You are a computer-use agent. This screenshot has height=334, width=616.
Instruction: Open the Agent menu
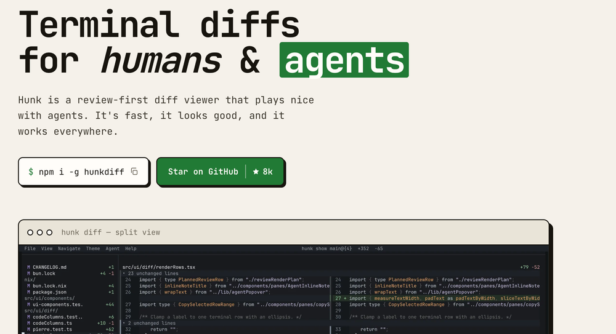[112, 249]
